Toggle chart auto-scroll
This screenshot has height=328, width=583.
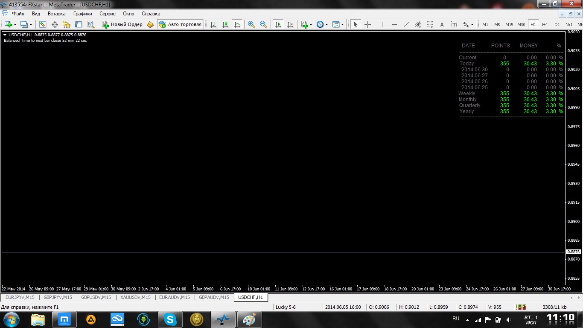coord(278,24)
